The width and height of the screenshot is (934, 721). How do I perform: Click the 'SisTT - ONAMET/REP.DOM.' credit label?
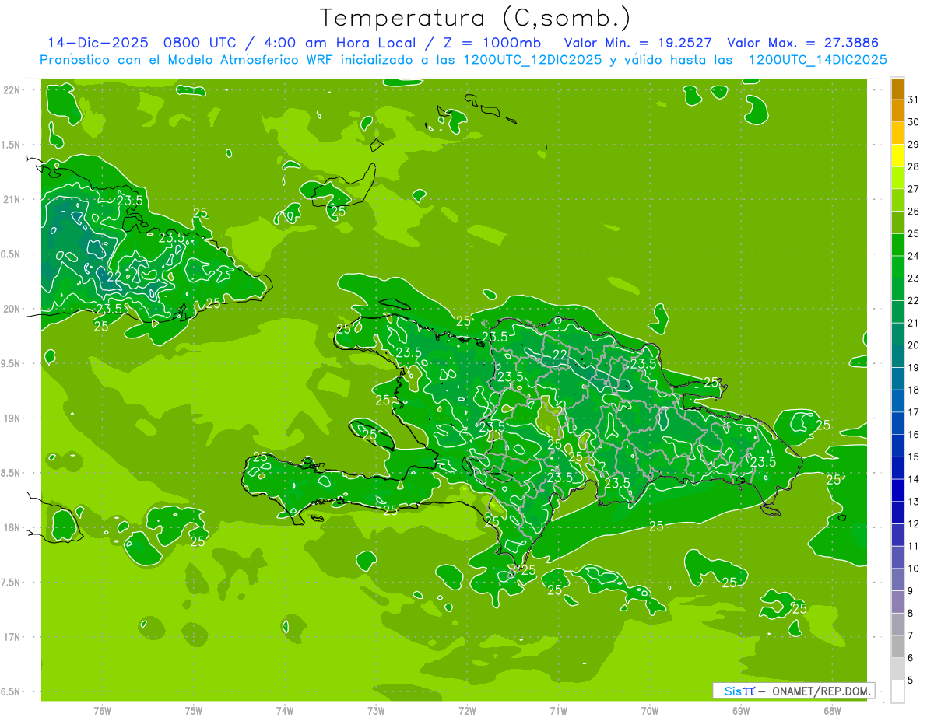793,691
